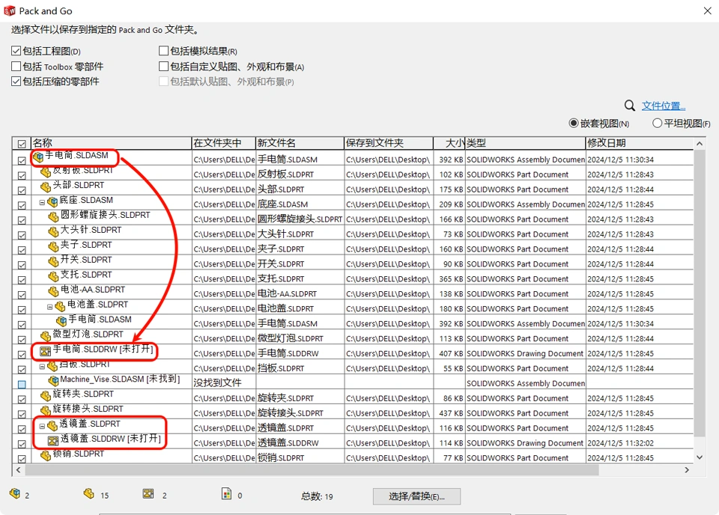The height and width of the screenshot is (515, 719).
Task: Click the 大头针.SLDPRT part icon
Action: [x=54, y=231]
